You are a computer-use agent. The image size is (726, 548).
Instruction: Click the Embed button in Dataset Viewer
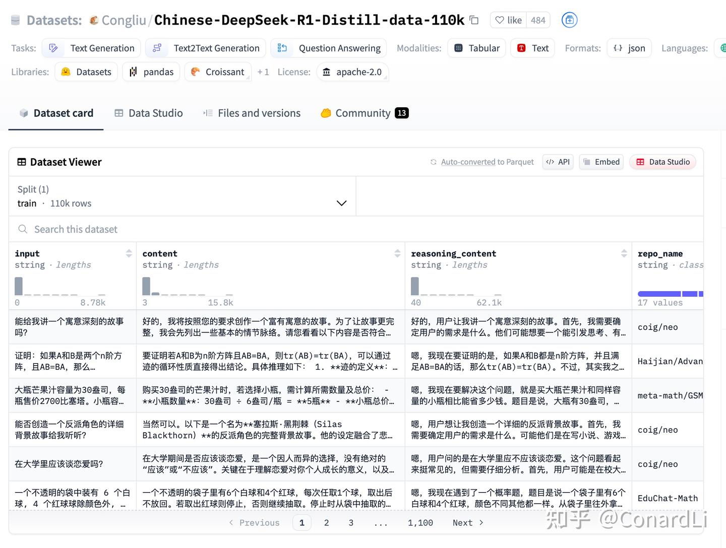[601, 162]
